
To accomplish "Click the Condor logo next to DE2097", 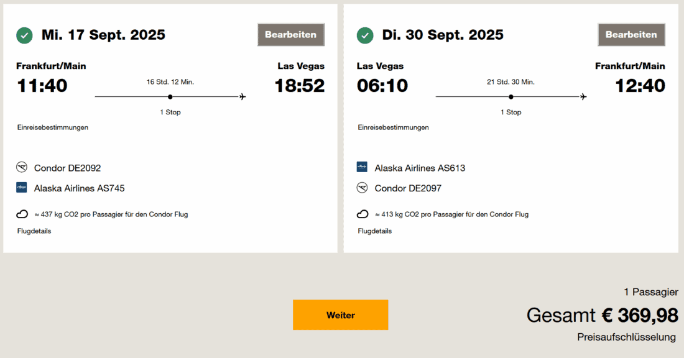I will coord(362,187).
